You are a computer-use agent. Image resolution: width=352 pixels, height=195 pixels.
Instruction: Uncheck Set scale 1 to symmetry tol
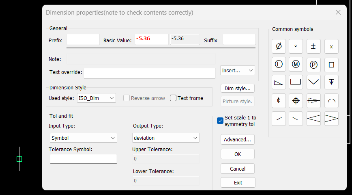click(x=220, y=121)
